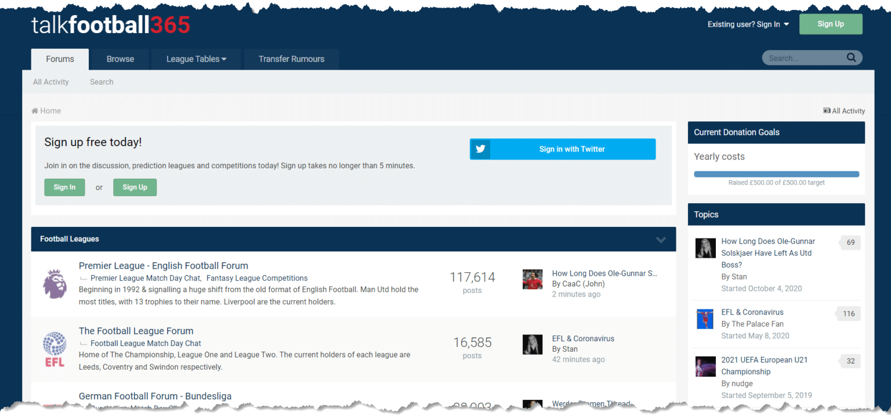891x415 pixels.
Task: Click Stan's avatar next to EFL & Coronavirus
Action: pos(532,344)
